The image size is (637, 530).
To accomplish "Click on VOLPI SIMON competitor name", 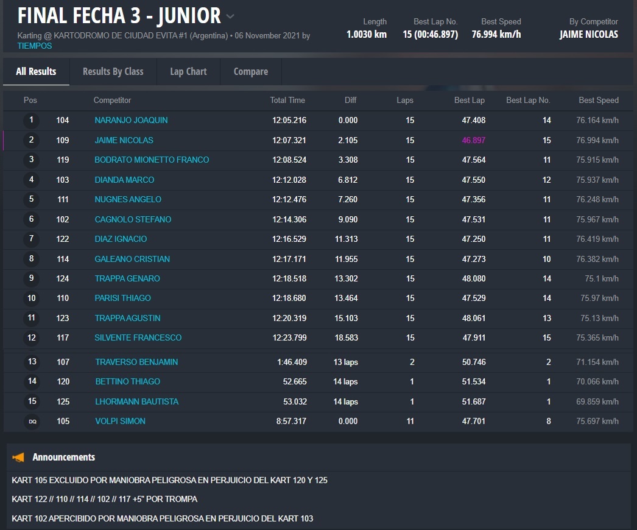I will 120,422.
